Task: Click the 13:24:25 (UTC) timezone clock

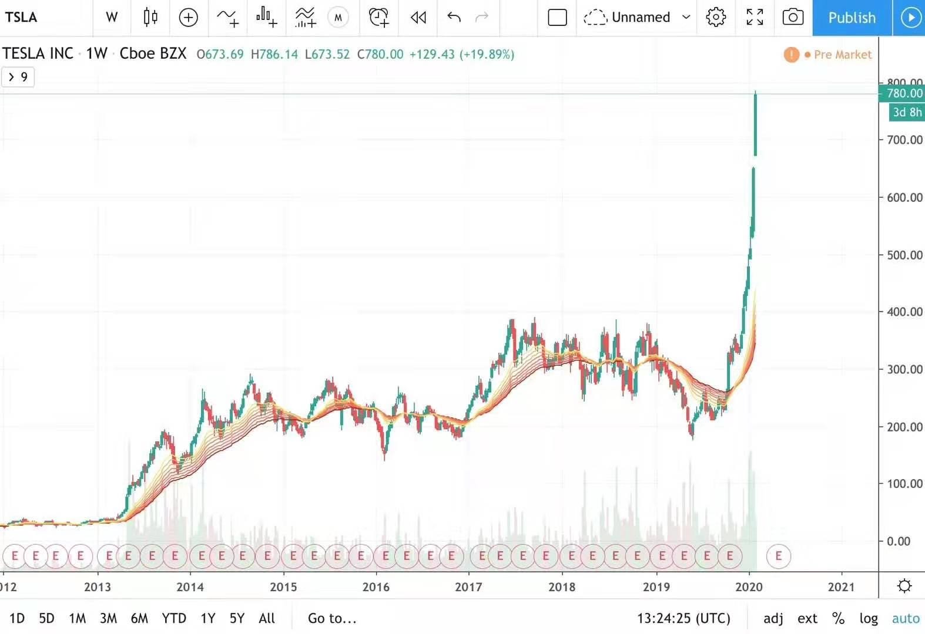Action: coord(683,618)
